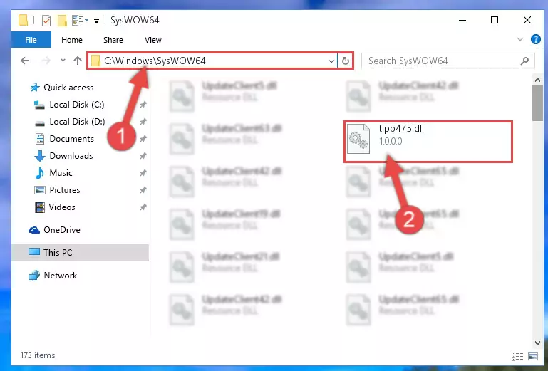Expand the address bar history dropdown
The image size is (548, 371).
coord(331,61)
